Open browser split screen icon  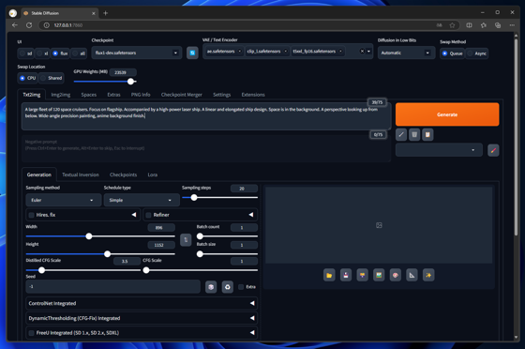(469, 25)
